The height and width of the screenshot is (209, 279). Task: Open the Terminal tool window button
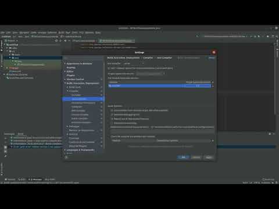(x=10, y=179)
